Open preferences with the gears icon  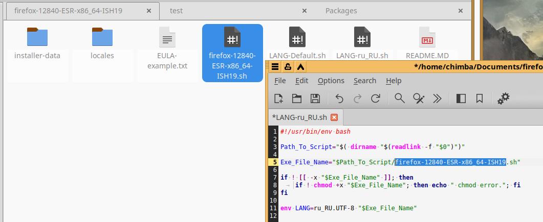click(x=504, y=98)
